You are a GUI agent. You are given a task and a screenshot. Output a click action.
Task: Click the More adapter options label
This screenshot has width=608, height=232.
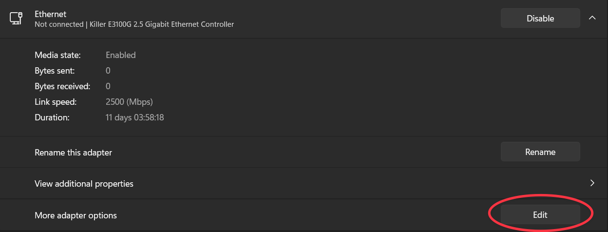tap(76, 215)
